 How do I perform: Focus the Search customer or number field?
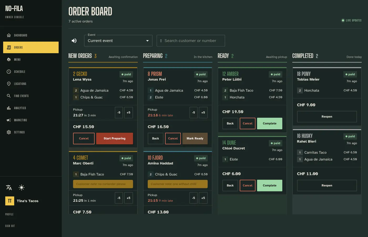191,41
